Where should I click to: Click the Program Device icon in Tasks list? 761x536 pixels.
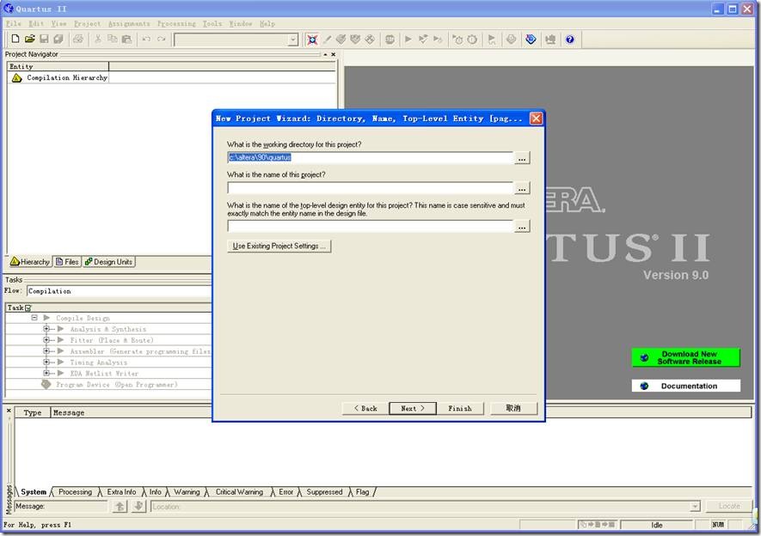click(46, 385)
